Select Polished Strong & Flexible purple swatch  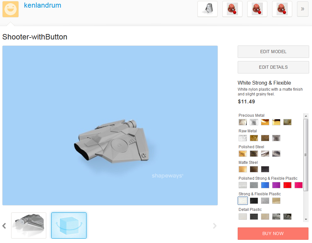click(276, 185)
